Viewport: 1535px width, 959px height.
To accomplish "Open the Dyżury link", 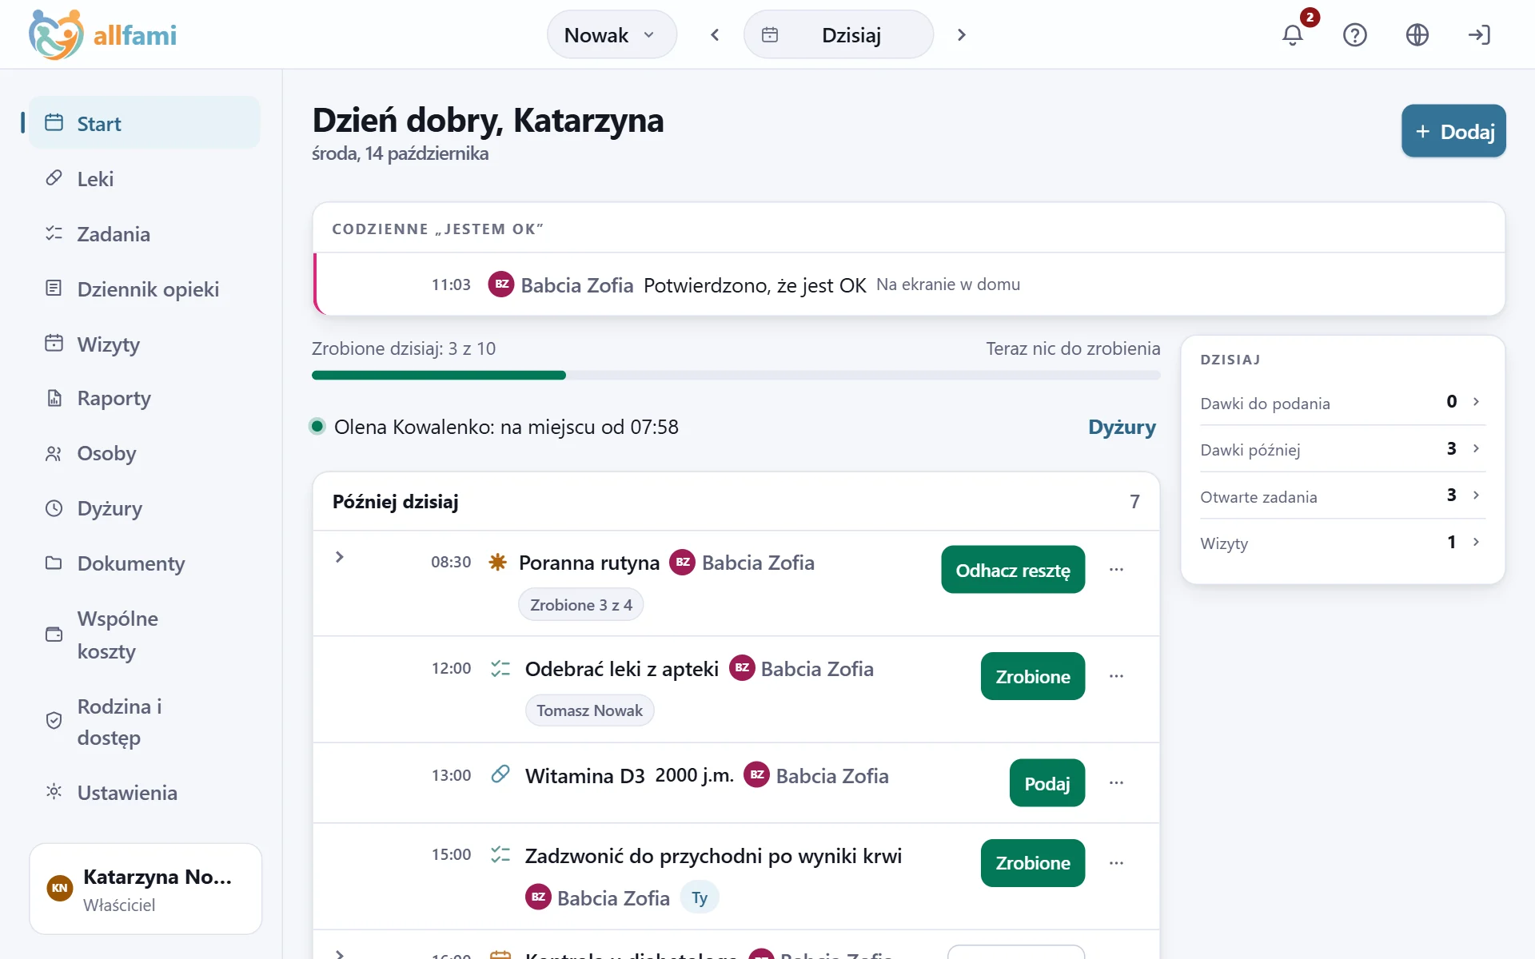I will (x=1122, y=427).
